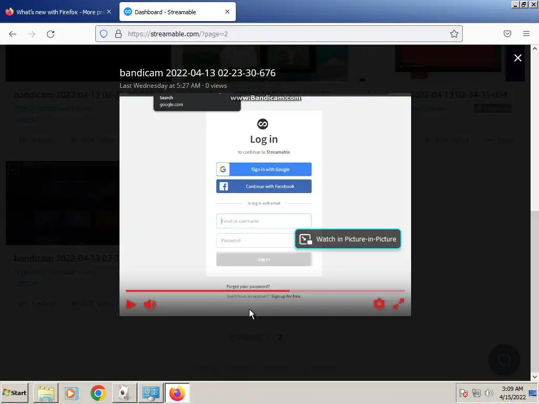Click Watch in Picture-in-Picture button
Screen dimensions: 539x404
pos(348,239)
